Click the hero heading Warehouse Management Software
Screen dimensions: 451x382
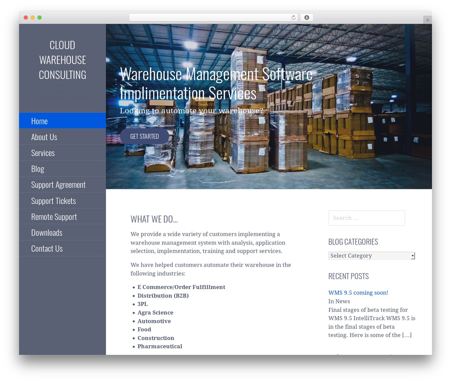pyautogui.click(x=216, y=84)
